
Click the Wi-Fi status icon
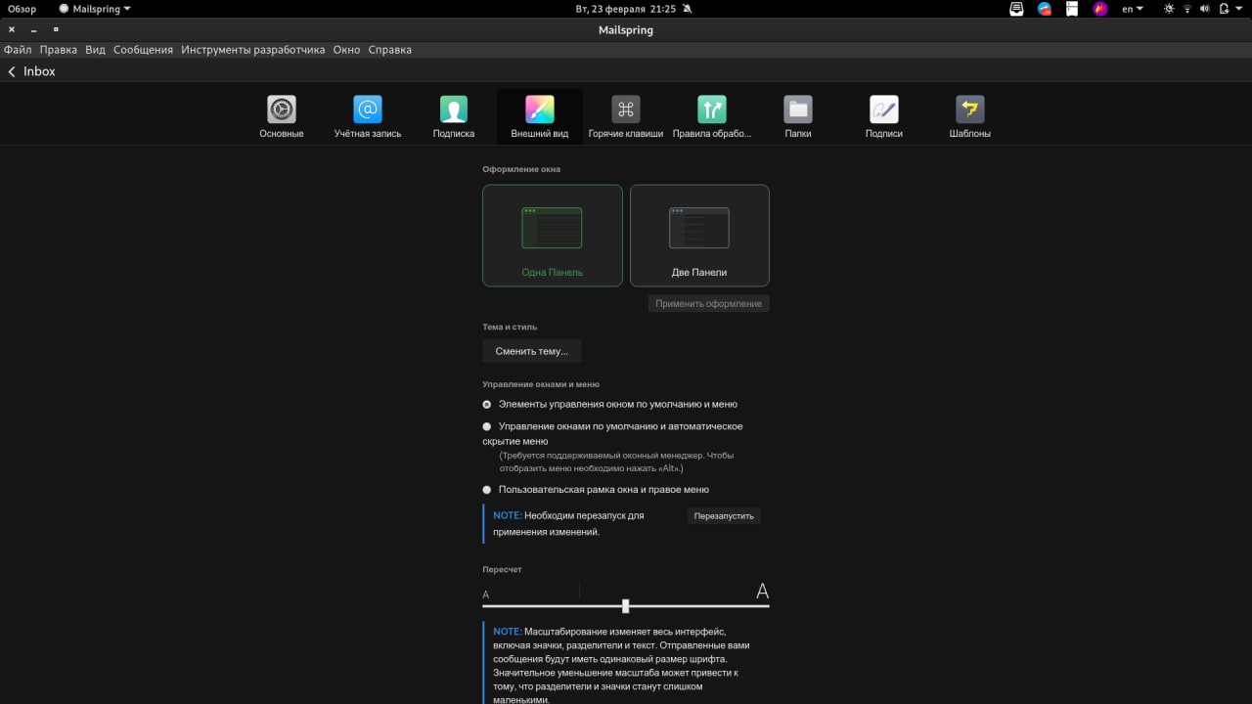(1187, 9)
